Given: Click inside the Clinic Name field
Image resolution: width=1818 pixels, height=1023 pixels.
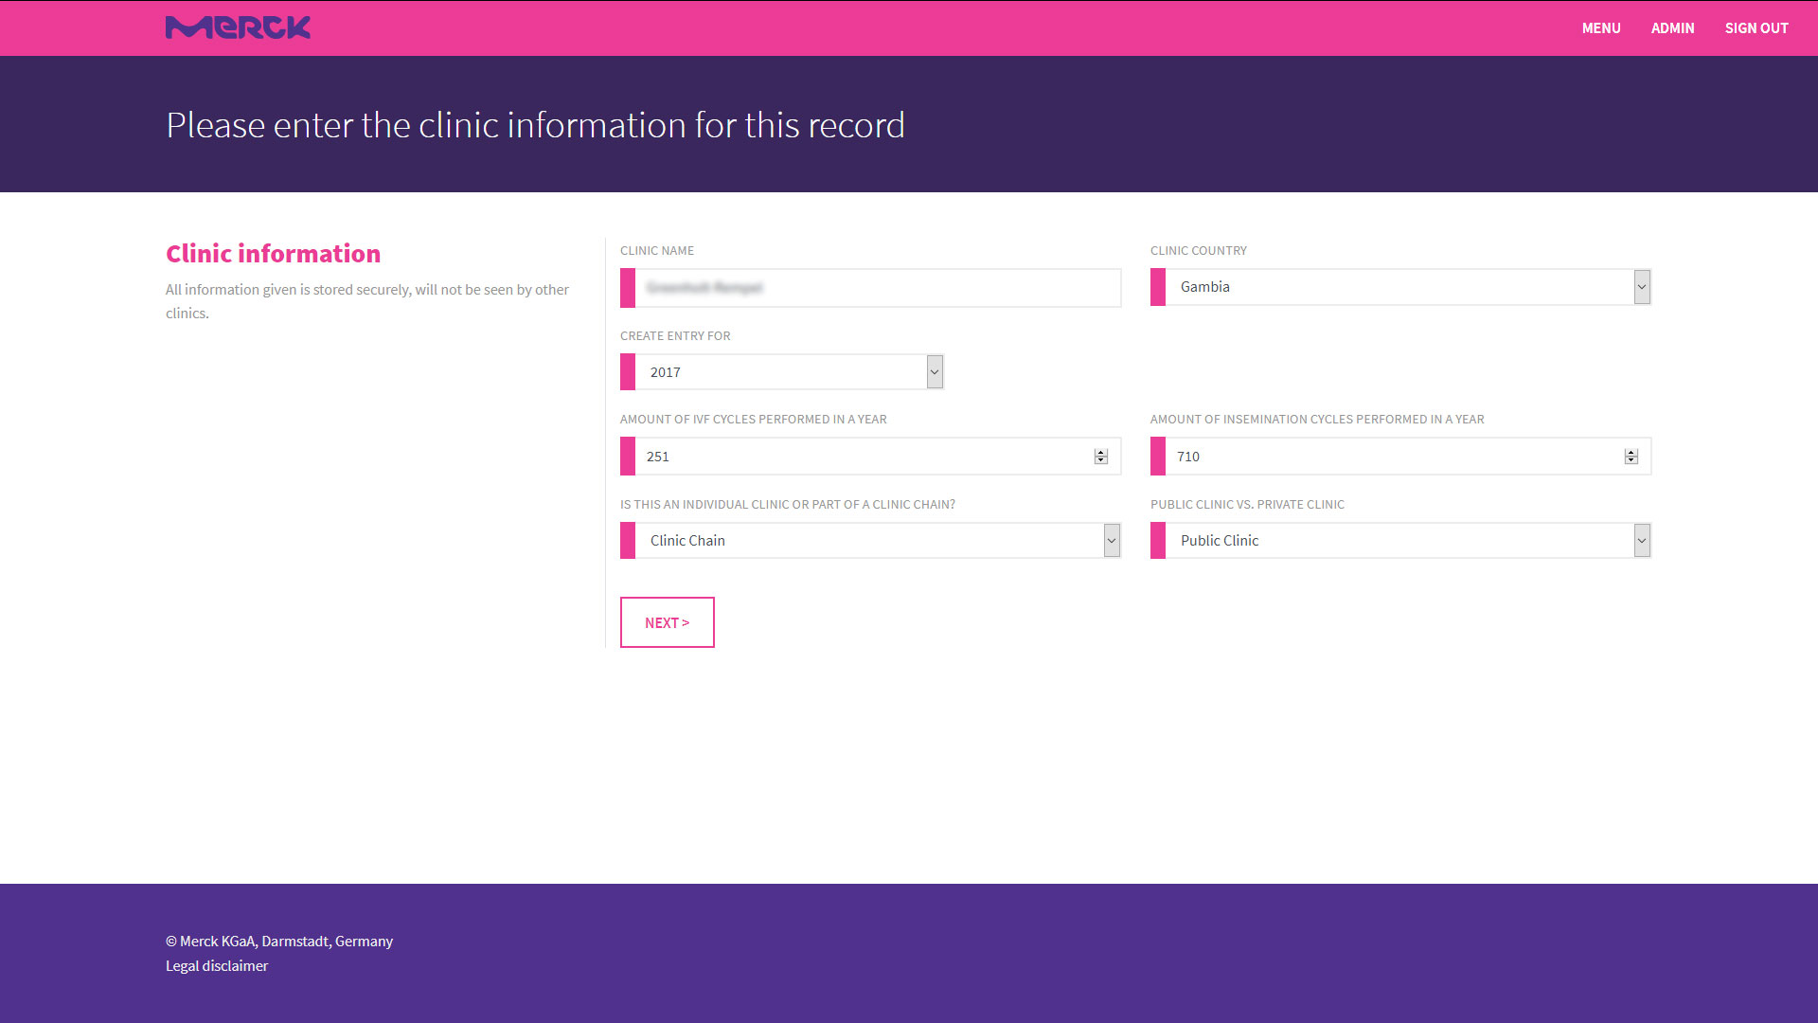Looking at the screenshot, I should pos(869,288).
